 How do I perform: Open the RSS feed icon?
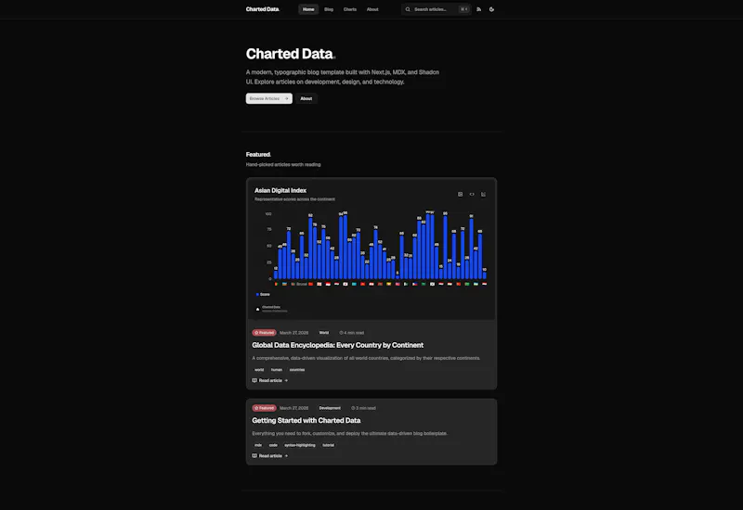coord(479,9)
